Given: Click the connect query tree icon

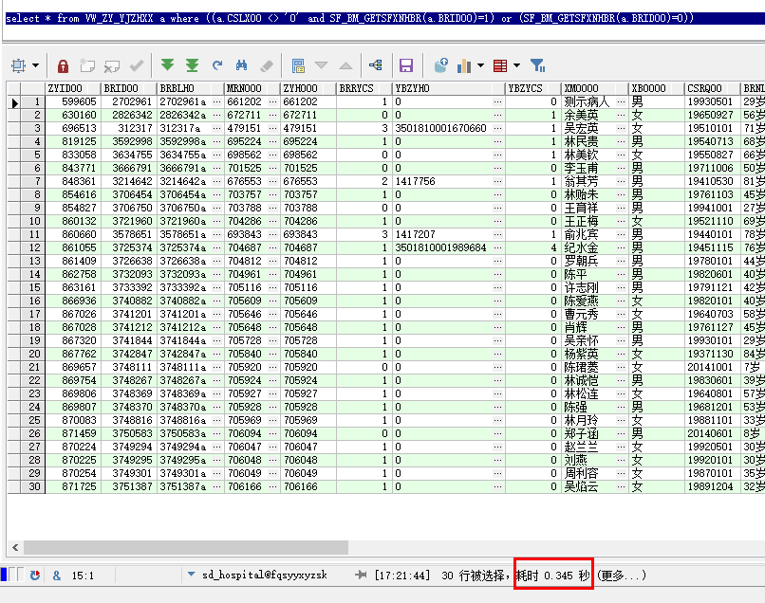Looking at the screenshot, I should click(376, 65).
